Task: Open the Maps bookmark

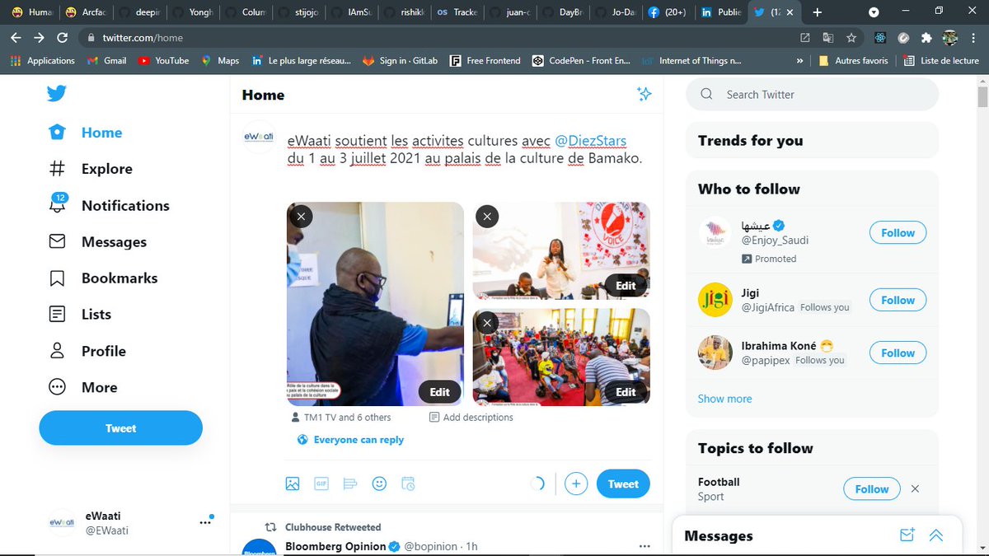Action: 220,60
